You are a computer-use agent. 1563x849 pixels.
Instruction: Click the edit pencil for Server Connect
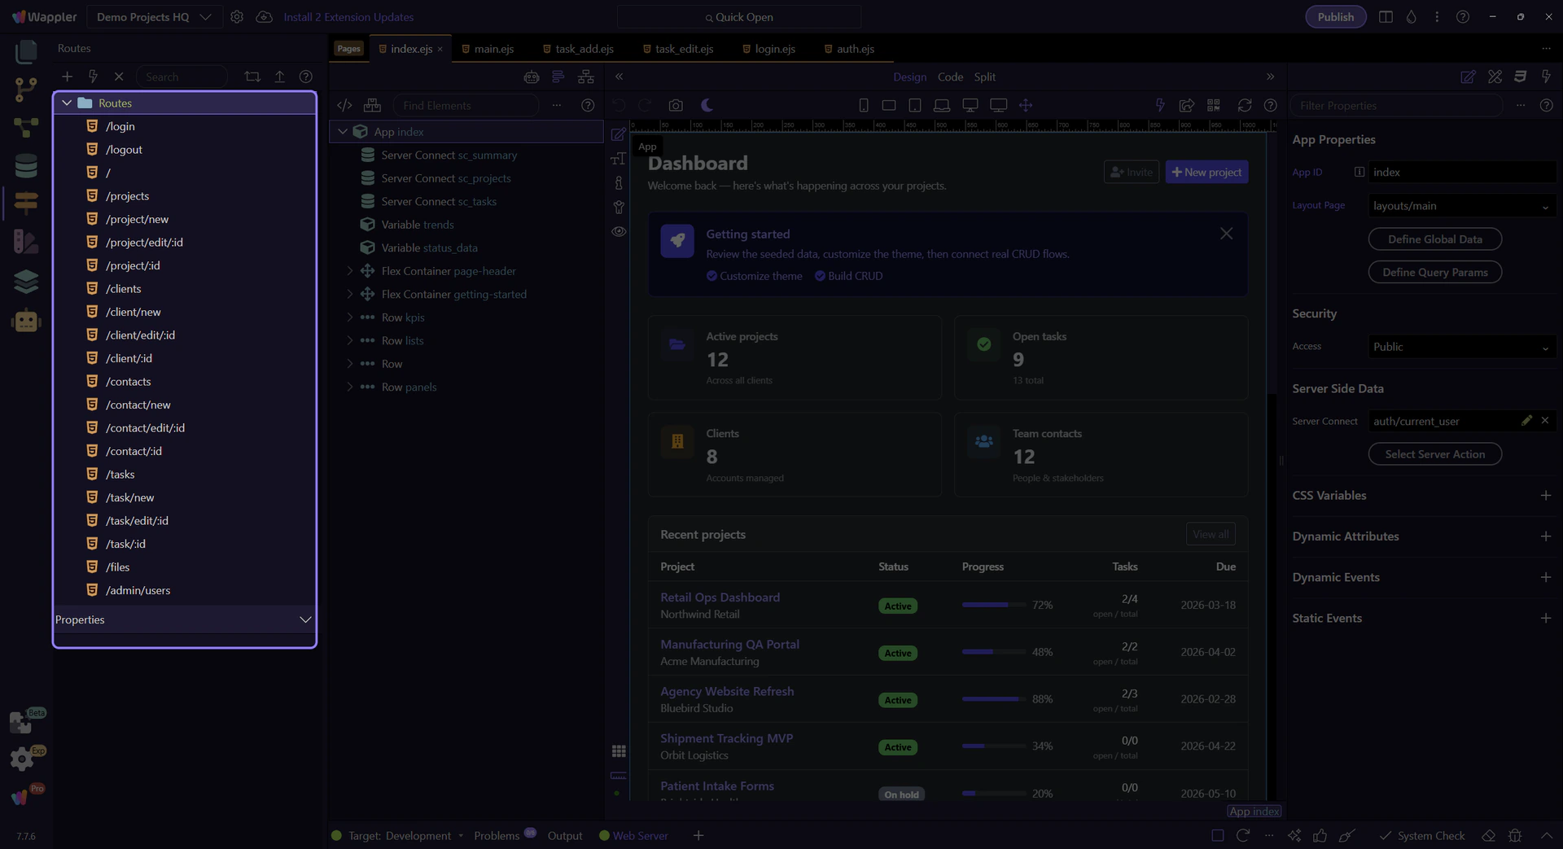point(1526,421)
